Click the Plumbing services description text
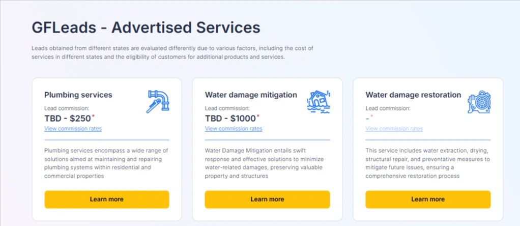Screen dimensions: 520x226 [x=106, y=163]
